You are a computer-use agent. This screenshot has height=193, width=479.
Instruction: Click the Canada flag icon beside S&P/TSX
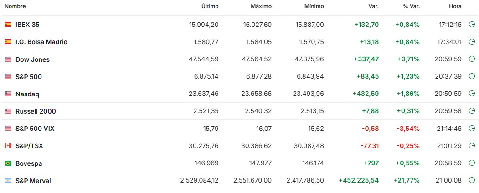[x=8, y=146]
